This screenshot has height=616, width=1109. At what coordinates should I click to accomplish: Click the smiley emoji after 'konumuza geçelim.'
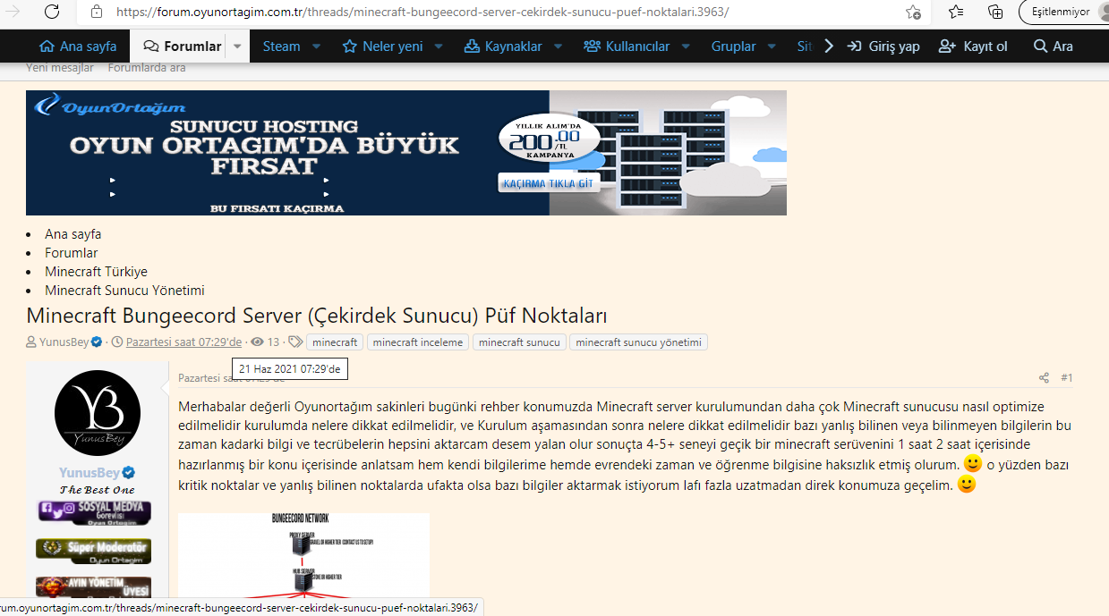[x=967, y=485]
